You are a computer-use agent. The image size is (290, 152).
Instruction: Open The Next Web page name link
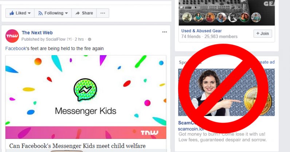click(x=37, y=33)
